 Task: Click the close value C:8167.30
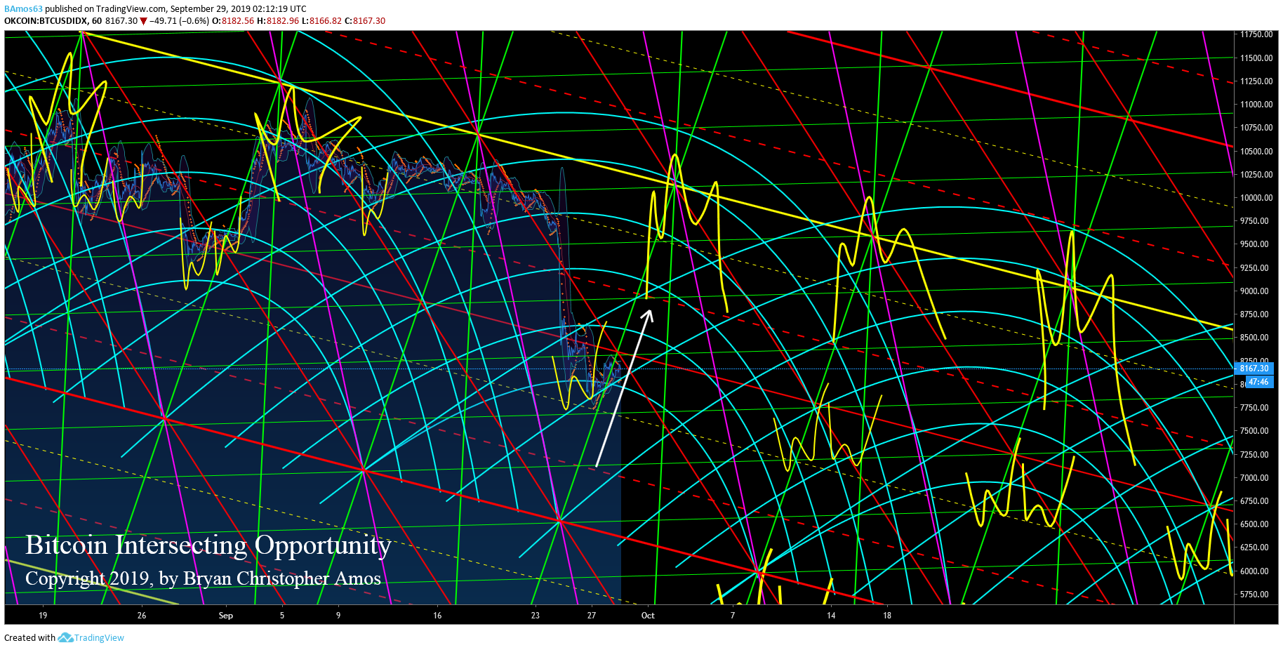coord(365,21)
